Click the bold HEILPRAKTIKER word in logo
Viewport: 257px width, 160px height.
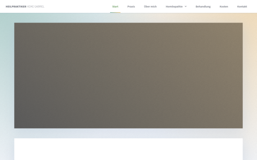tap(16, 6)
